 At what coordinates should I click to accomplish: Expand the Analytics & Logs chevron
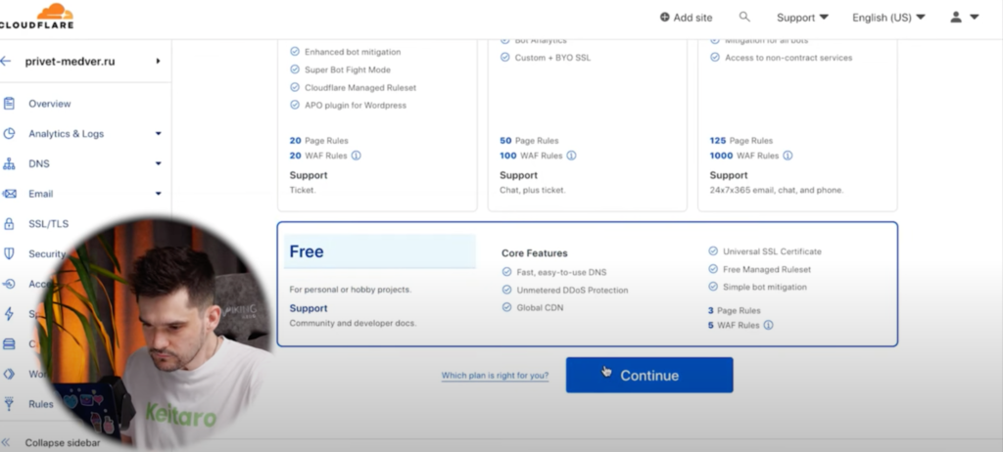158,134
